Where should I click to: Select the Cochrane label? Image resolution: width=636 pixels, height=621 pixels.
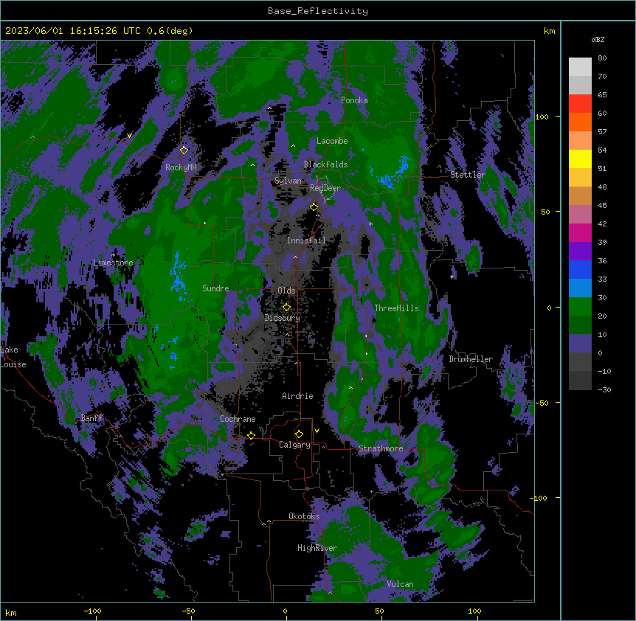click(x=238, y=419)
